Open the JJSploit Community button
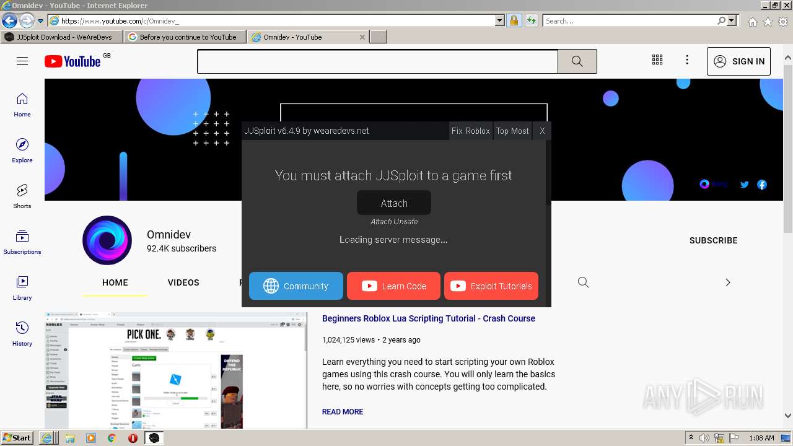Image resolution: width=793 pixels, height=446 pixels. [x=296, y=286]
